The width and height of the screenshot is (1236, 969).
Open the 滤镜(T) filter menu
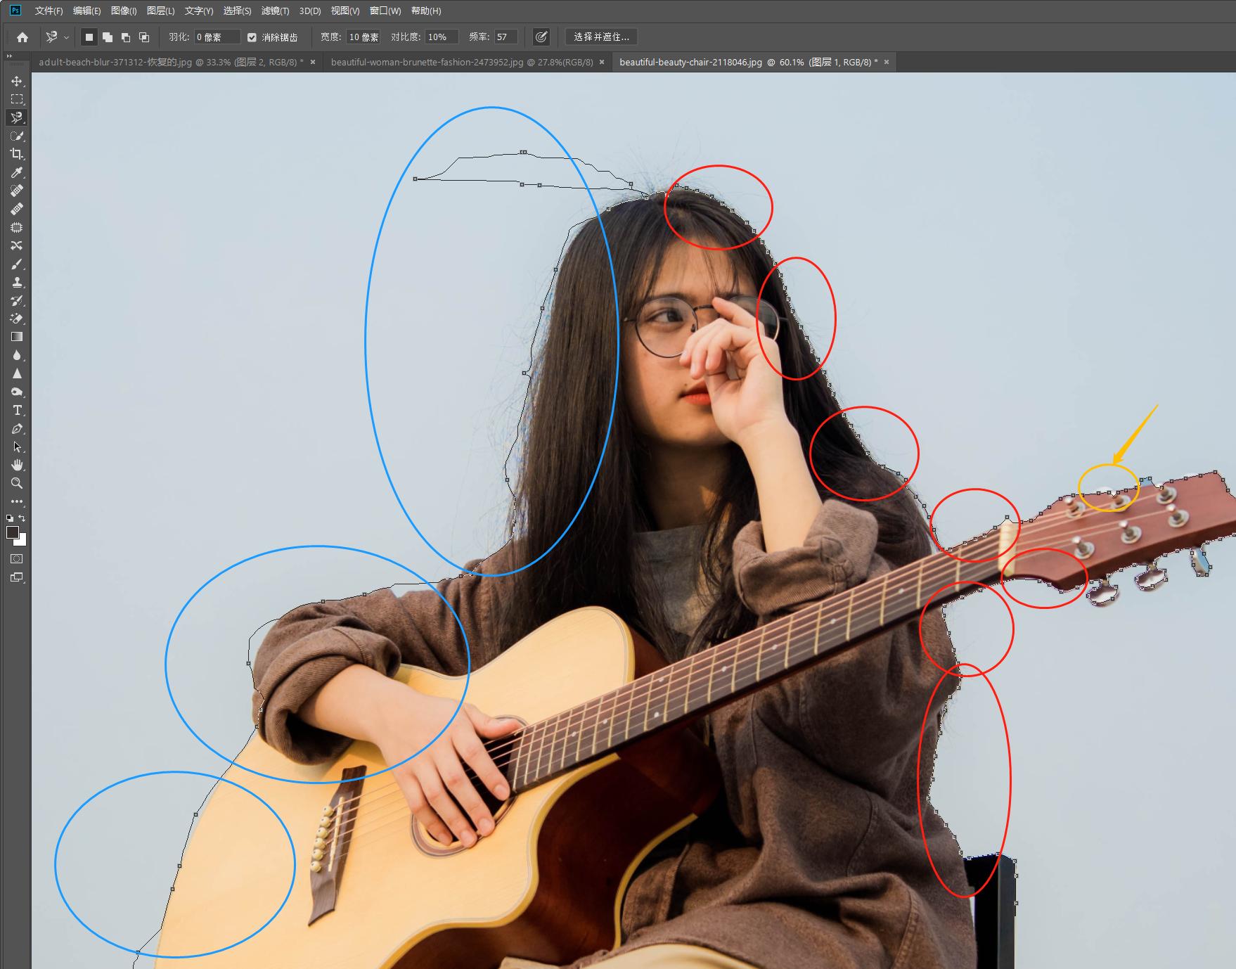[x=275, y=11]
